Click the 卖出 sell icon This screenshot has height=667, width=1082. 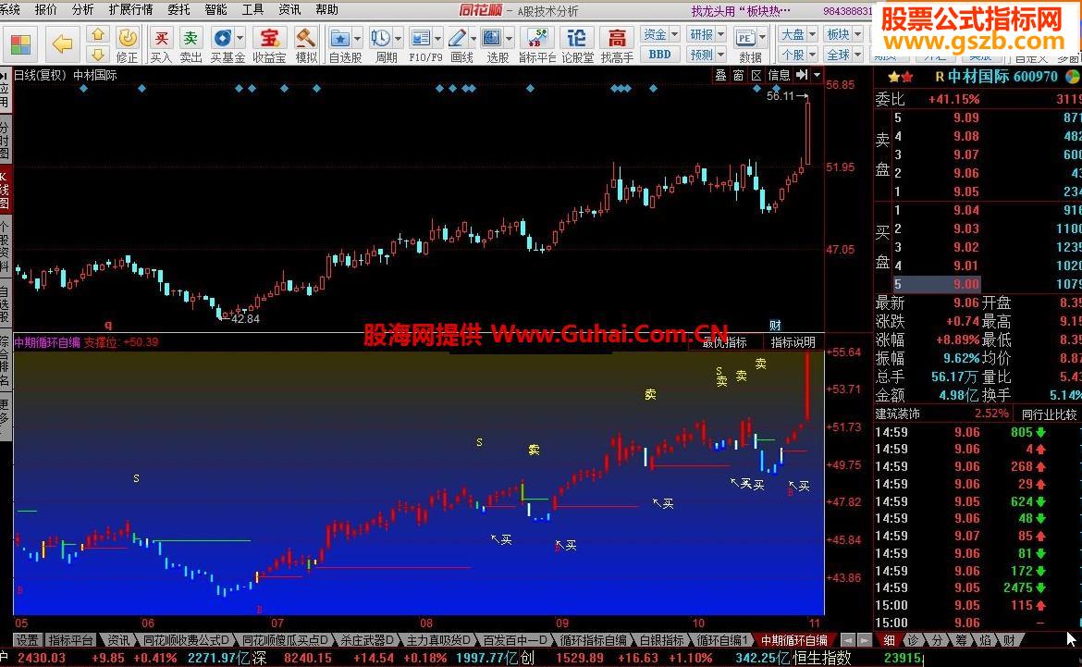coord(191,45)
